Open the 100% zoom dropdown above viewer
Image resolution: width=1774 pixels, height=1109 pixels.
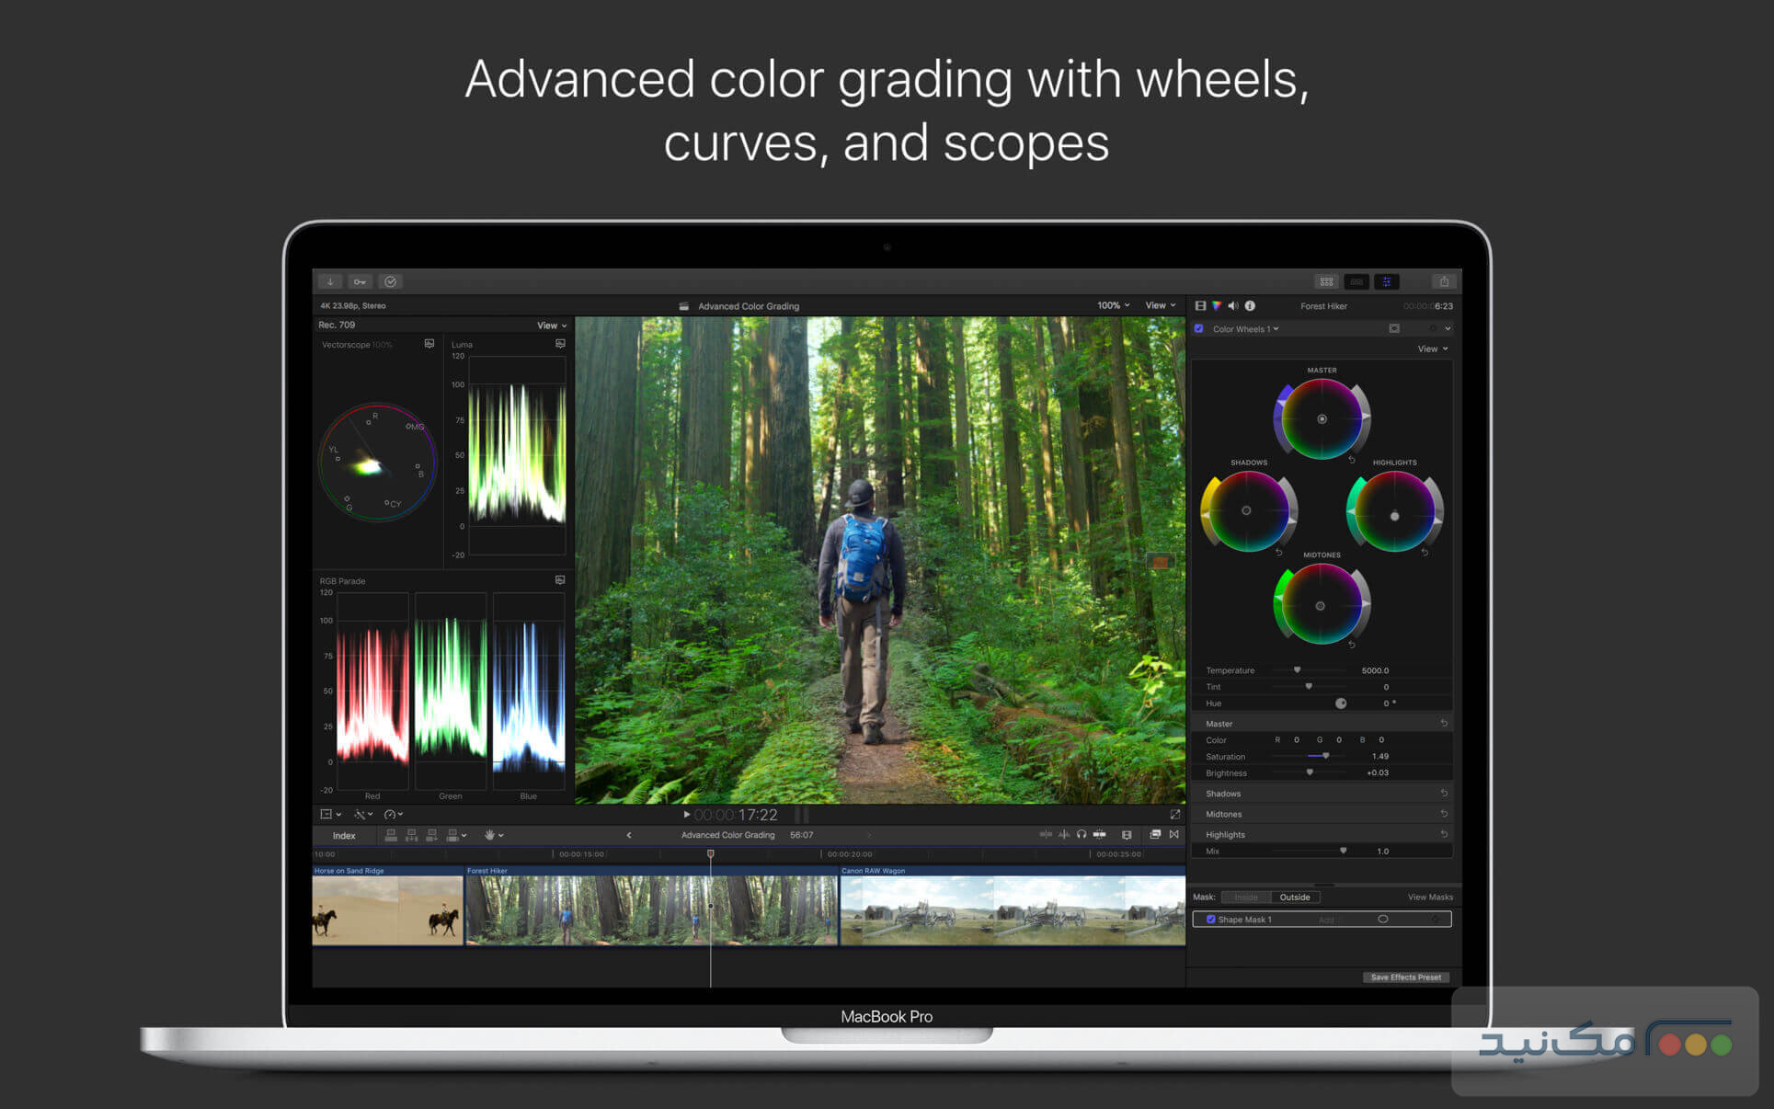point(1112,305)
